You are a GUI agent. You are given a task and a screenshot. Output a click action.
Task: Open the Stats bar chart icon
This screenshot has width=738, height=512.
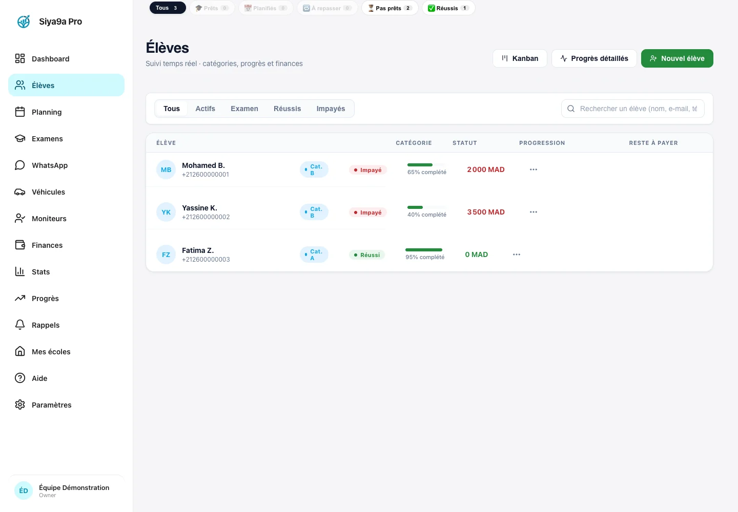20,271
